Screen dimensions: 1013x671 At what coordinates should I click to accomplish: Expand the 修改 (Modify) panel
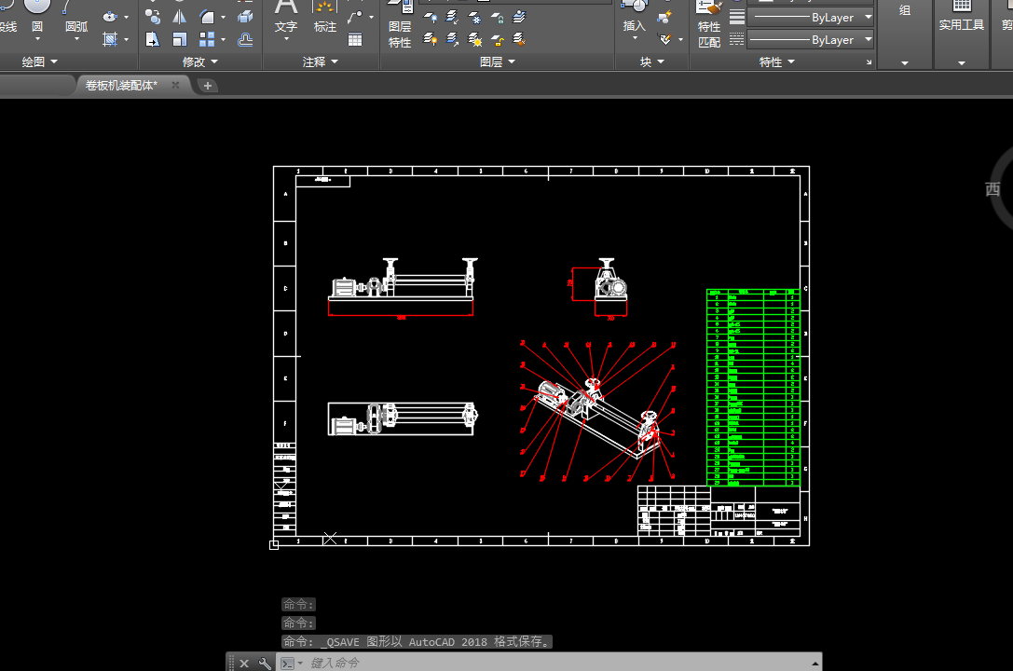coord(200,62)
